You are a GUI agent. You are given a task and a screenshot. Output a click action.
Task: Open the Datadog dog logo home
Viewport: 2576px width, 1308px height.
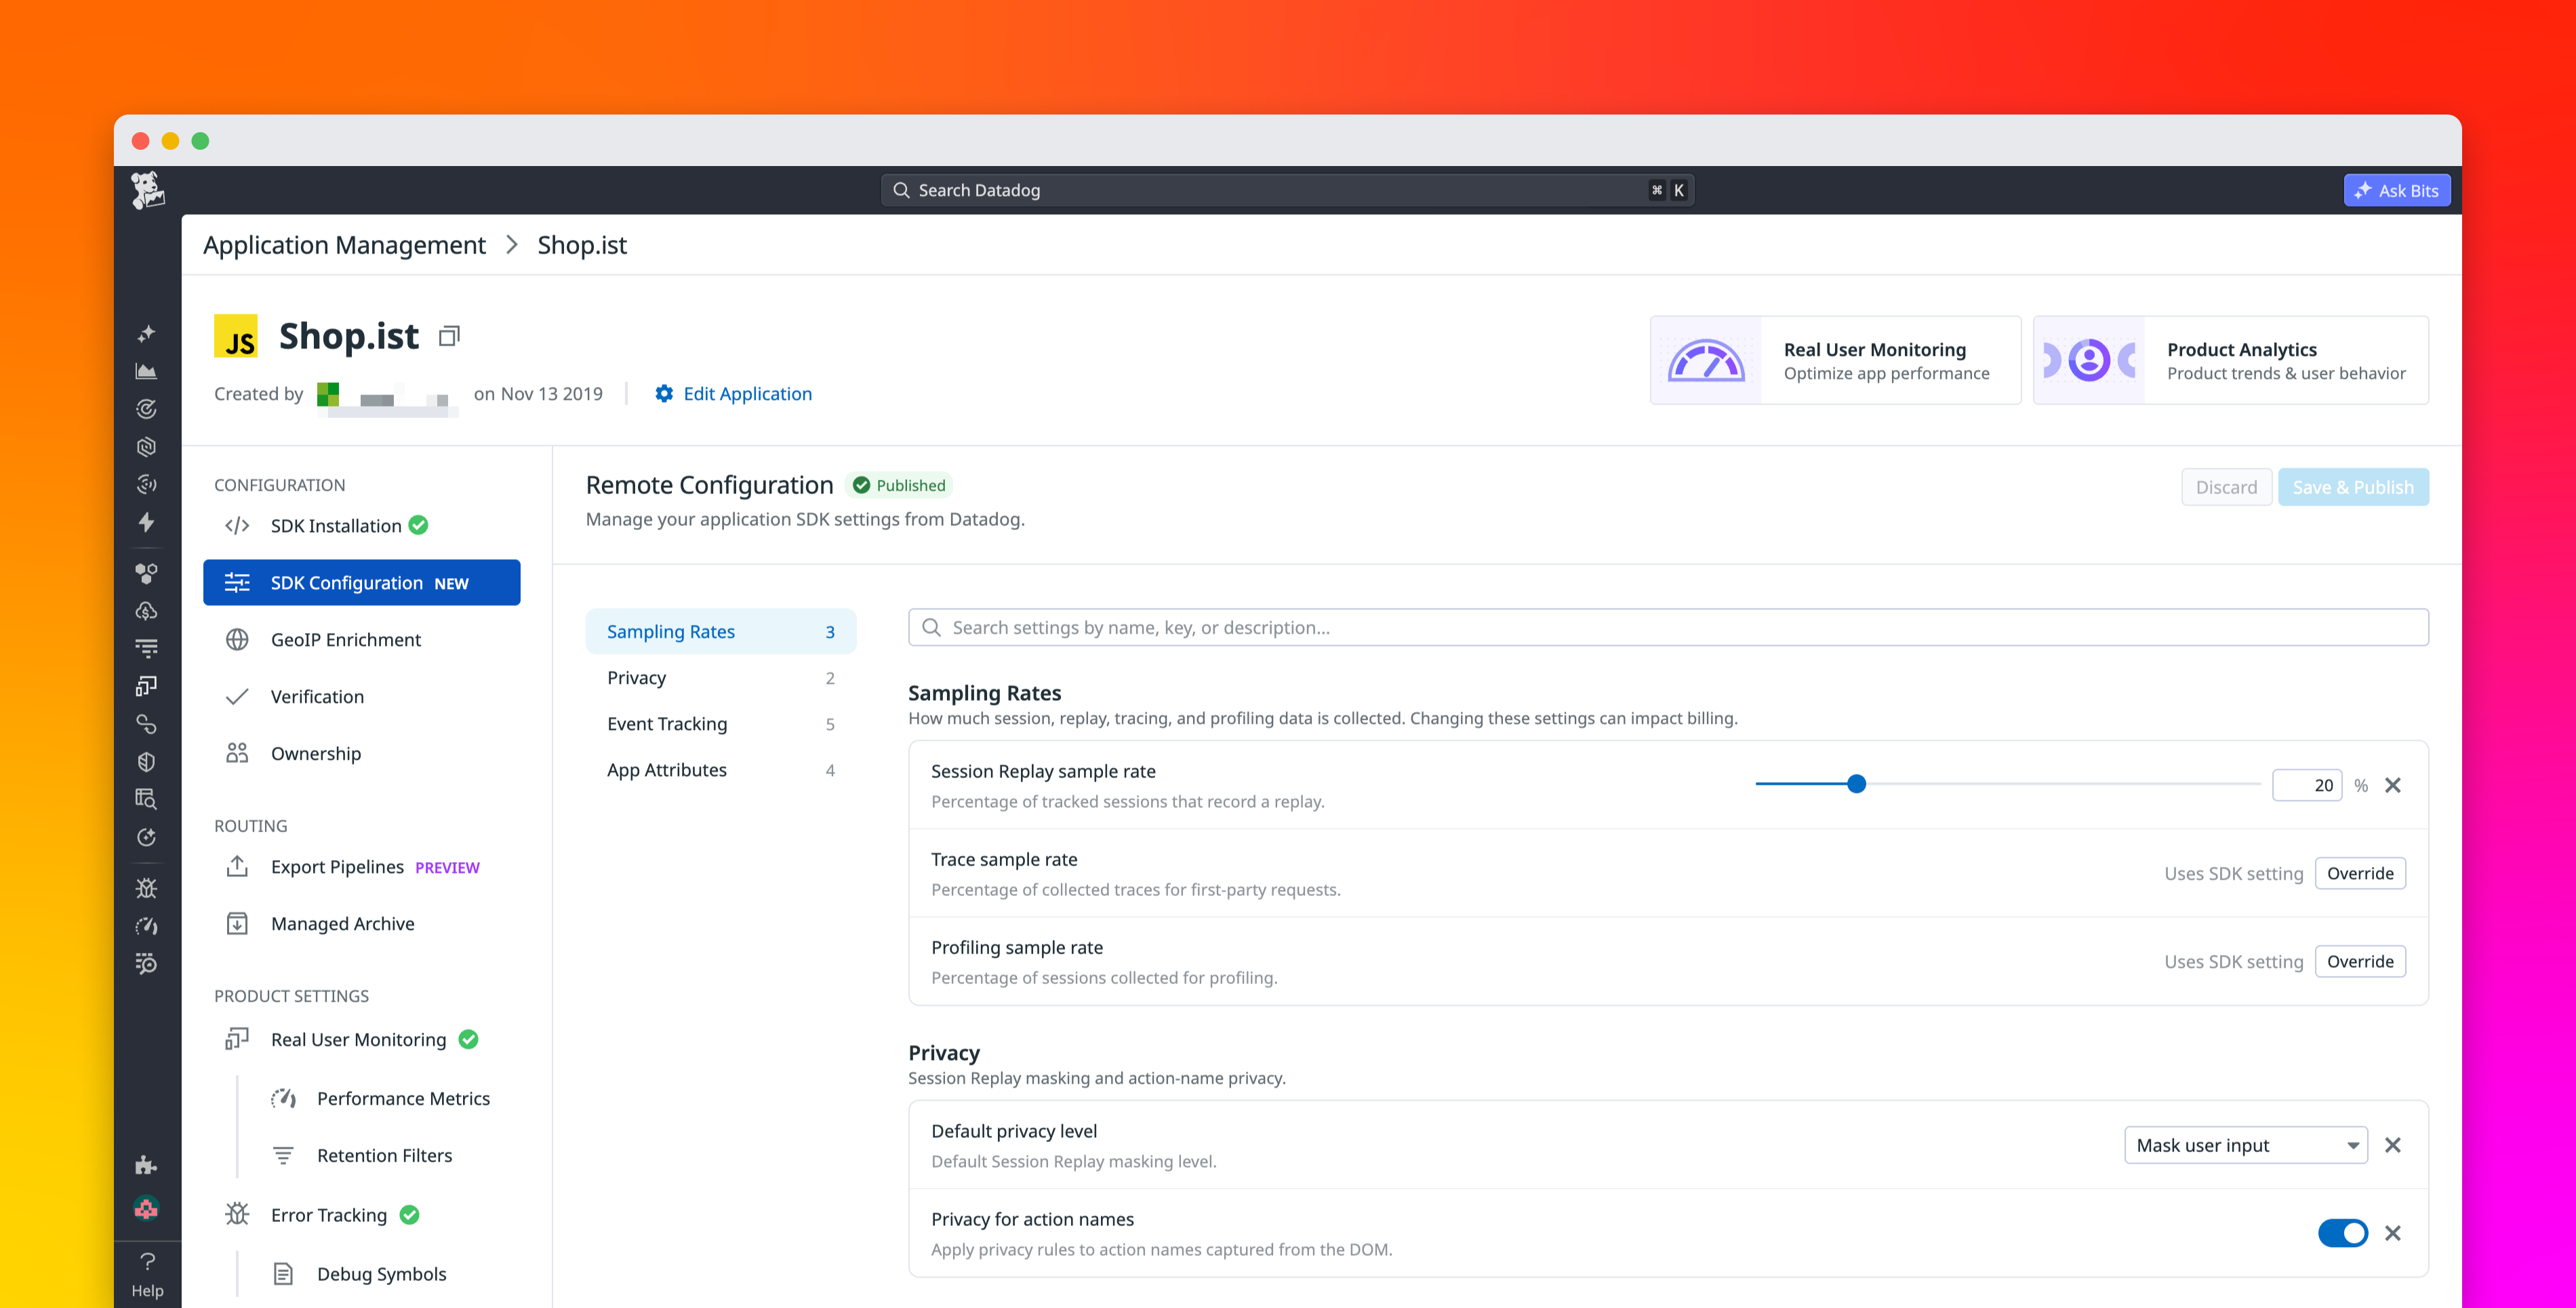pyautogui.click(x=147, y=190)
